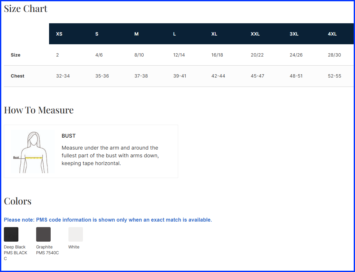Select the S size column header
Viewport: 355px width, 272px height.
click(x=97, y=34)
